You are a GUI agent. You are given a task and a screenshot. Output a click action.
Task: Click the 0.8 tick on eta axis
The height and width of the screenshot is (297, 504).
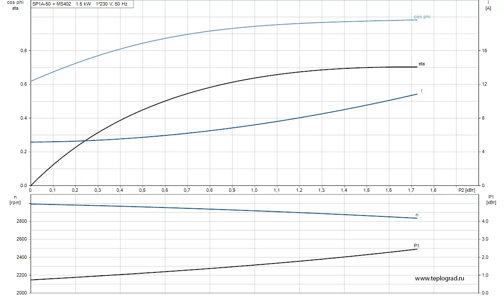coord(23,50)
